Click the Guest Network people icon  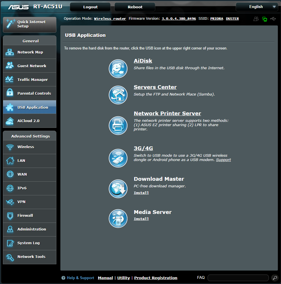point(10,65)
